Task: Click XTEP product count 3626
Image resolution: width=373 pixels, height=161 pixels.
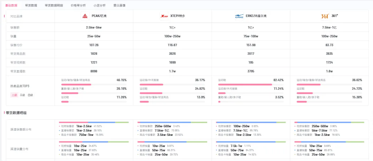Action: click(172, 54)
